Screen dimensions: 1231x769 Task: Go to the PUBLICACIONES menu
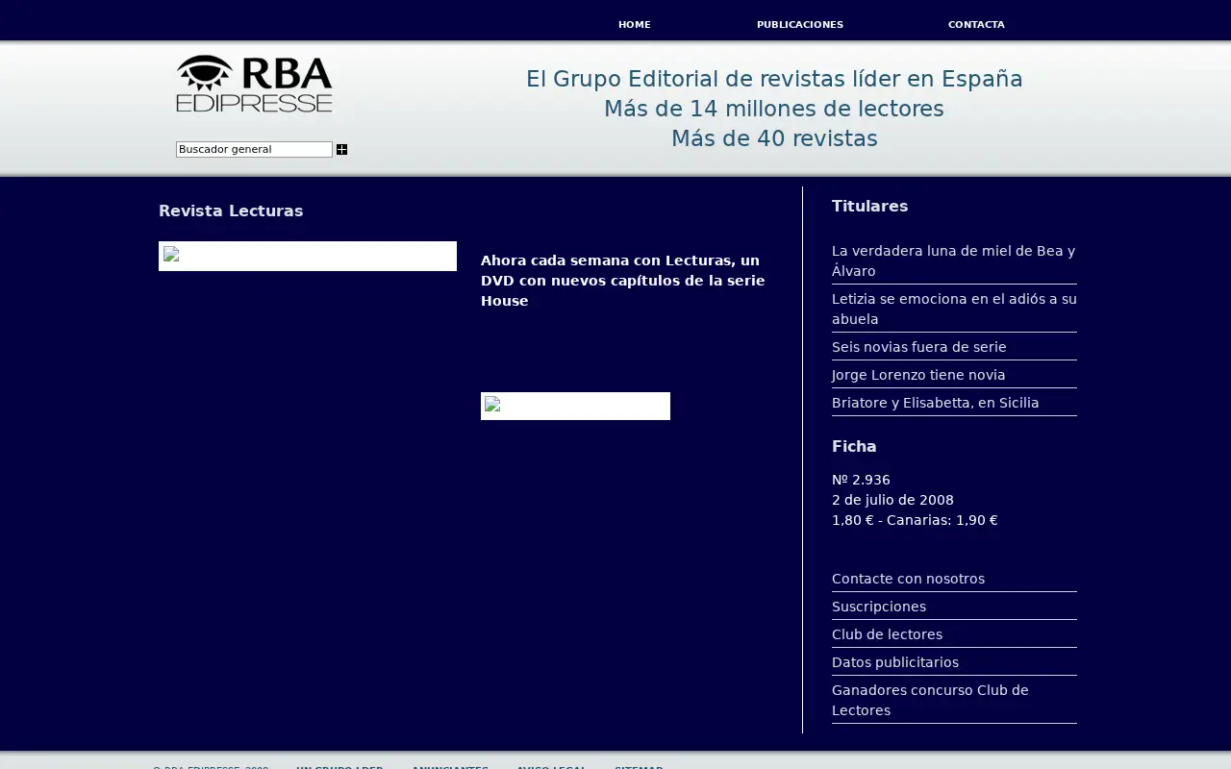point(800,25)
